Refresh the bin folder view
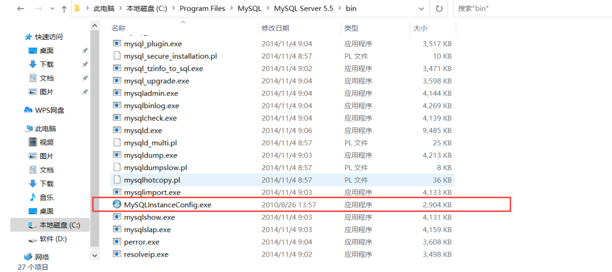Image resolution: width=612 pixels, height=272 pixels. click(x=439, y=9)
